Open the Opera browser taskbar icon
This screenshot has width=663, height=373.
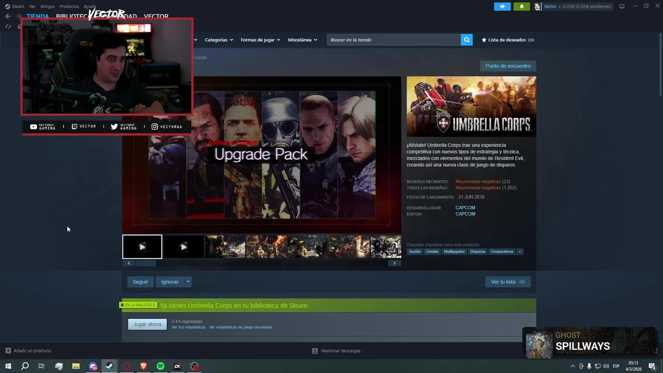point(126,366)
